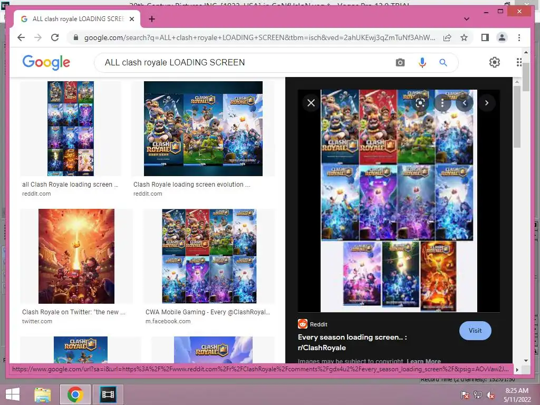Search by image using the camera icon
The image size is (540, 405).
400,63
